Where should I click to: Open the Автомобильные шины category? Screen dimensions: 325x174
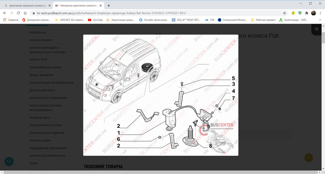pos(45,67)
